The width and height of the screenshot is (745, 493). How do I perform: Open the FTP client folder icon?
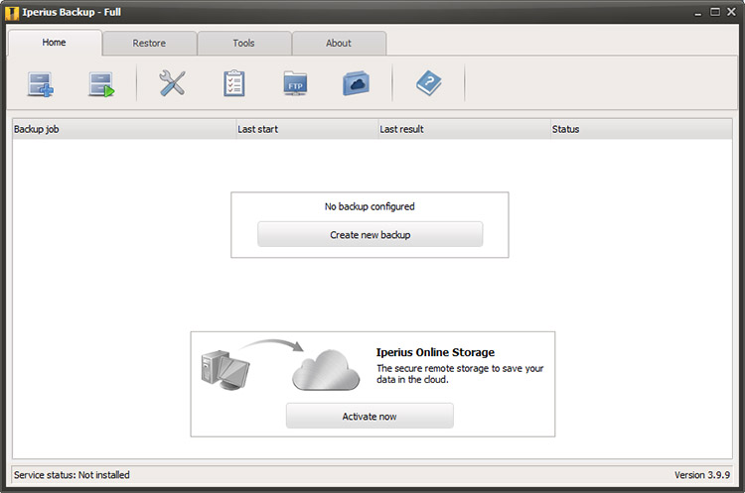coord(295,83)
